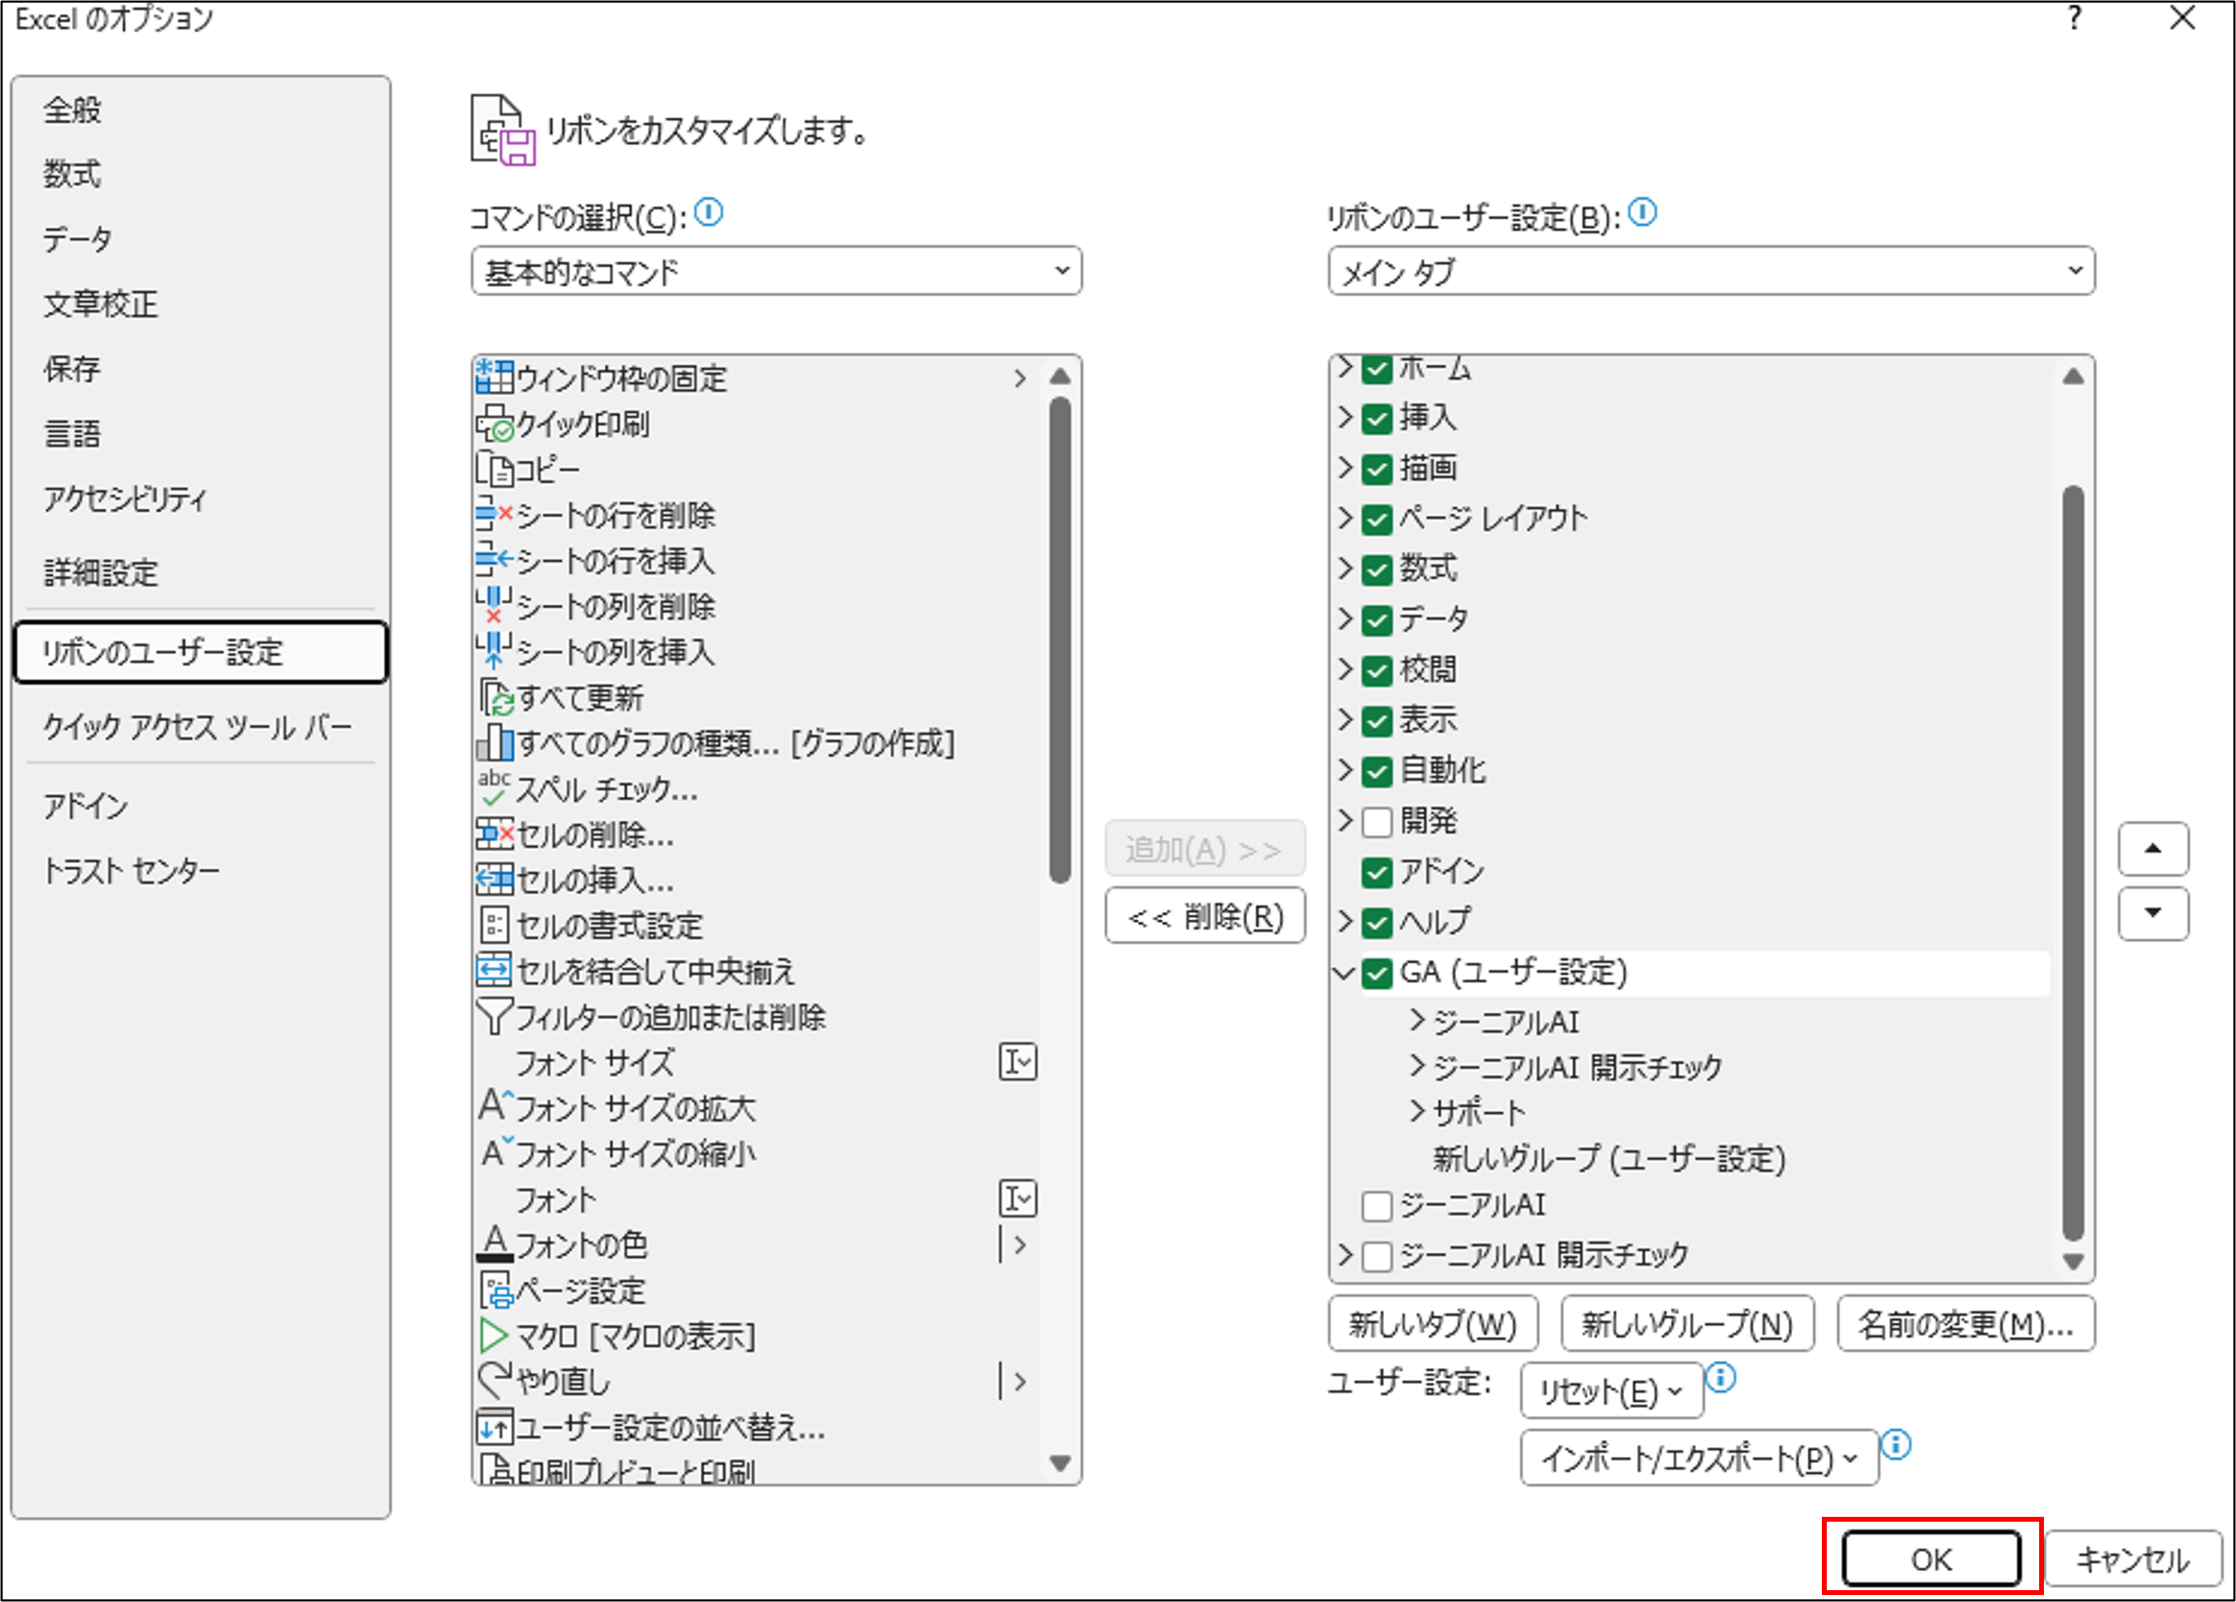Collapse the GA (ユーザー設定) tree node

pos(1344,972)
